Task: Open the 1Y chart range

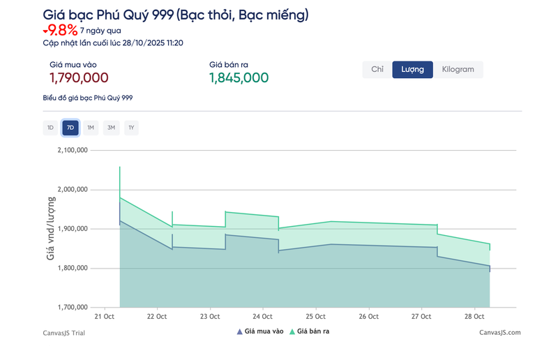Action: click(x=131, y=128)
